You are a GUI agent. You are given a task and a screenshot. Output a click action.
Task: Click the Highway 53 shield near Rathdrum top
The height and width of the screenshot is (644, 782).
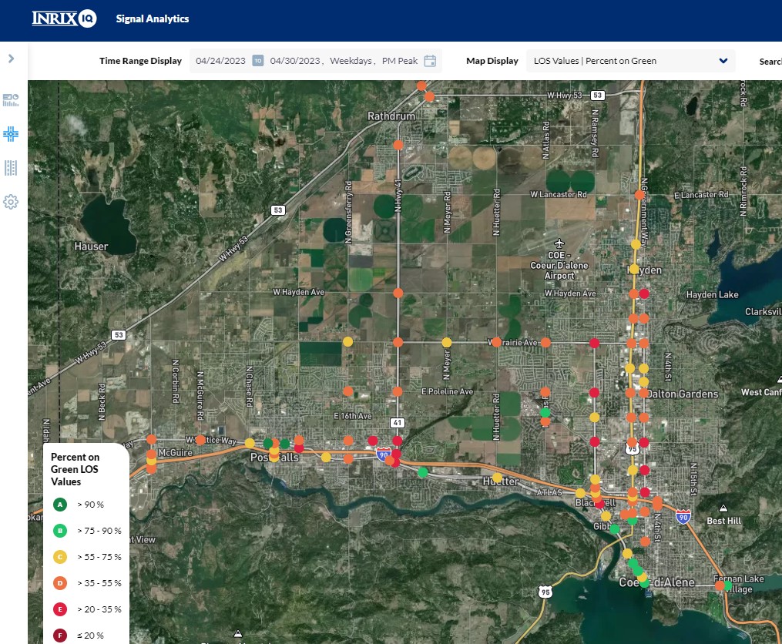[x=597, y=95]
